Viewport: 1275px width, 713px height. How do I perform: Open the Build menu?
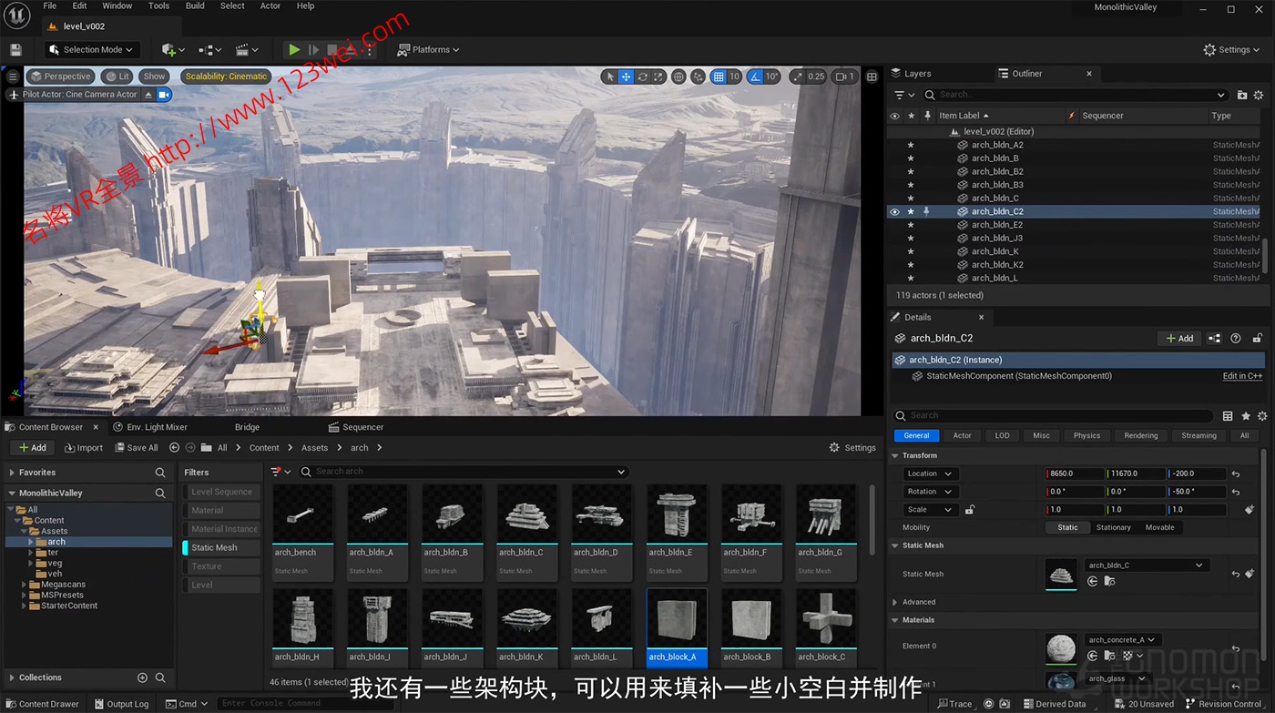click(x=194, y=5)
